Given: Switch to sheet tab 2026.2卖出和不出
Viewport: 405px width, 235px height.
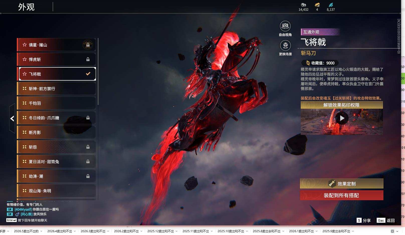Looking at the screenshot, I should [x=126, y=231].
